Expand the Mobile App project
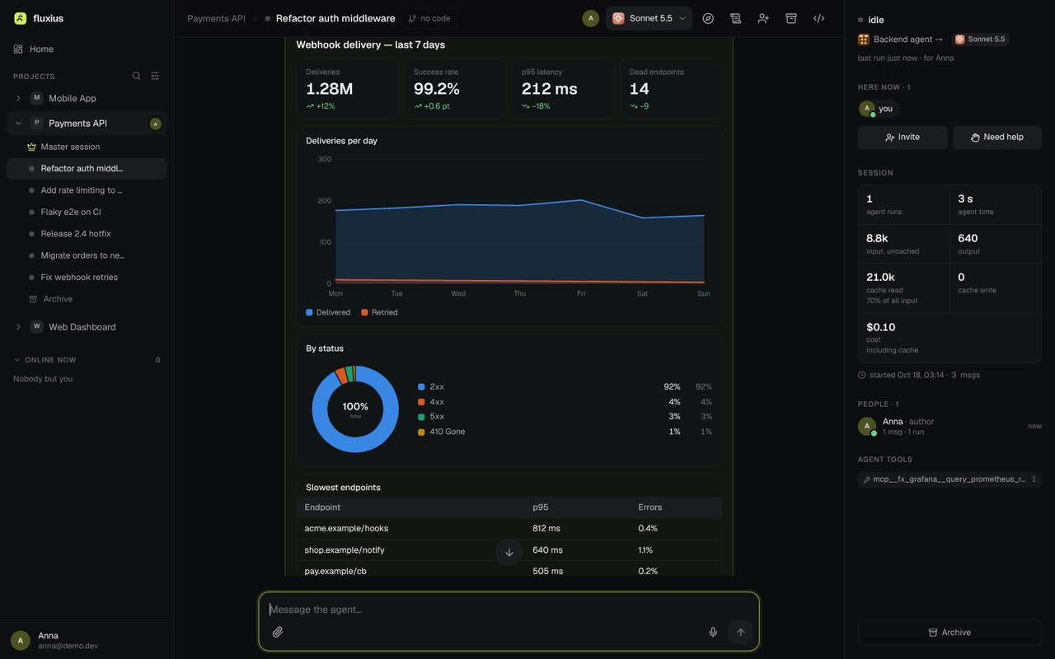The height and width of the screenshot is (659, 1055). pyautogui.click(x=18, y=98)
